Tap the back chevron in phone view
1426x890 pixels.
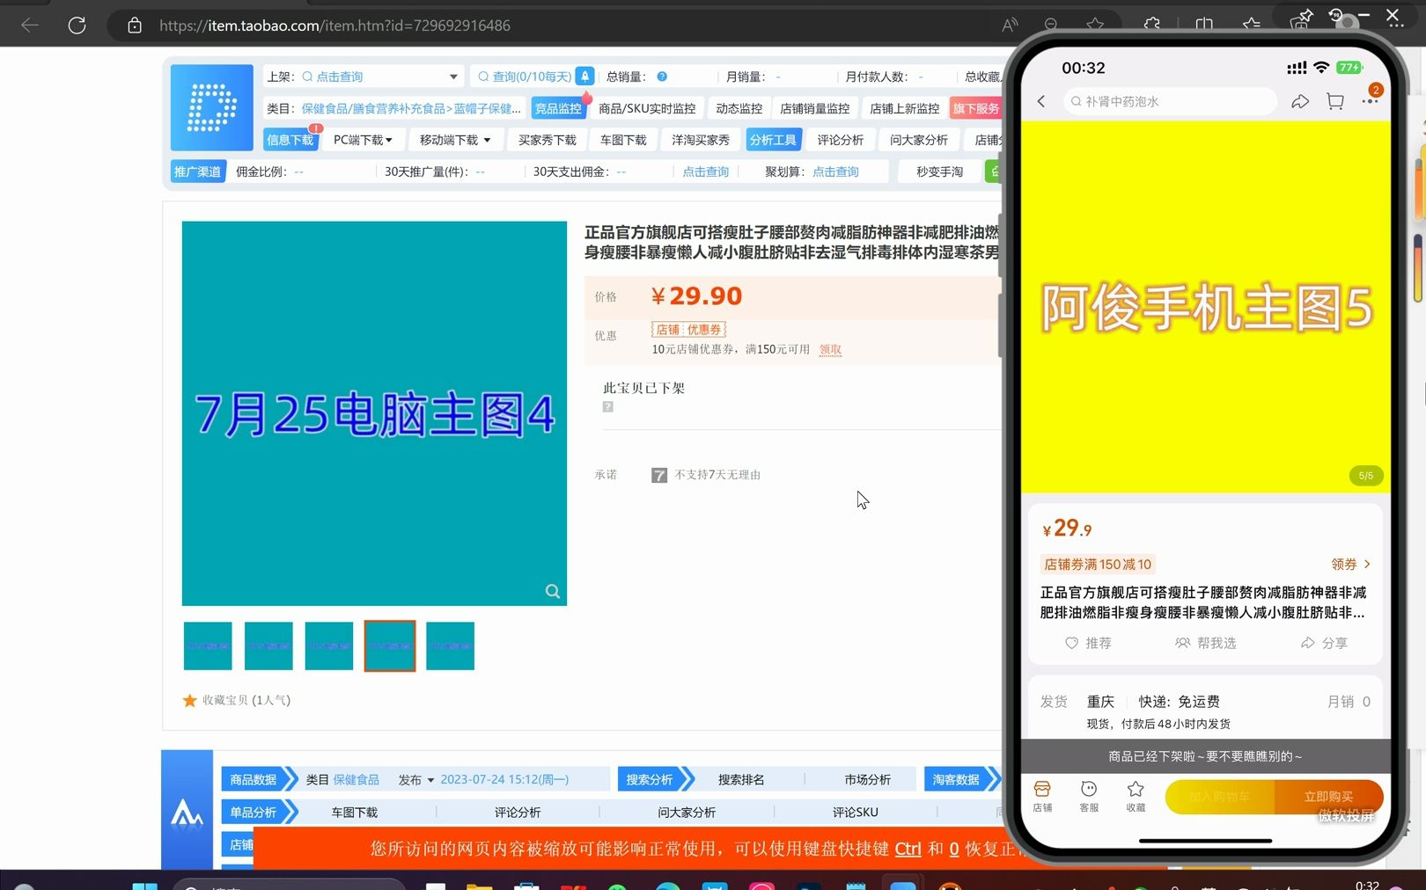click(1041, 101)
